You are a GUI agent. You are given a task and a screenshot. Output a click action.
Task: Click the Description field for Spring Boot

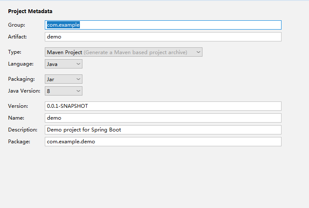pyautogui.click(x=163, y=130)
